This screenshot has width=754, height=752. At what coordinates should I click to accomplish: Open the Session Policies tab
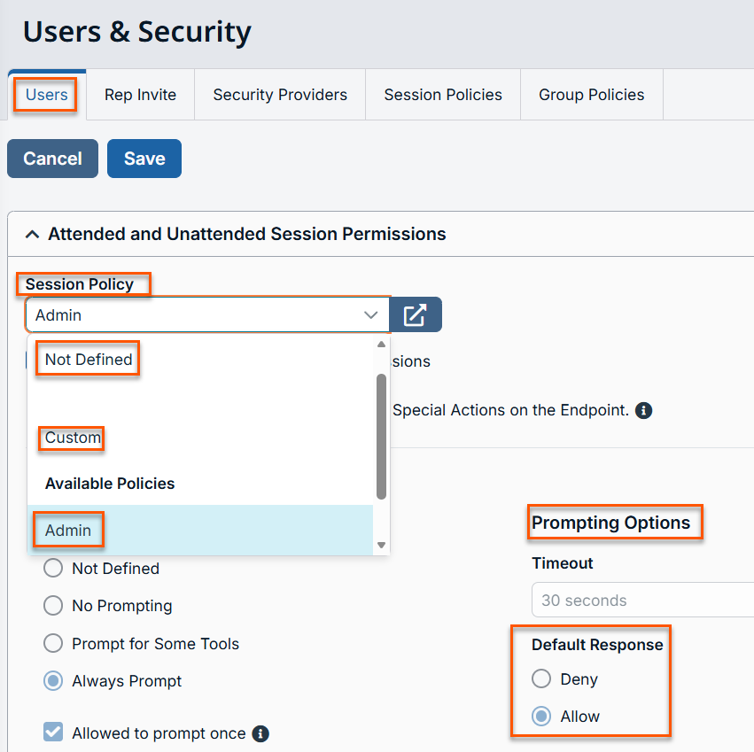443,95
